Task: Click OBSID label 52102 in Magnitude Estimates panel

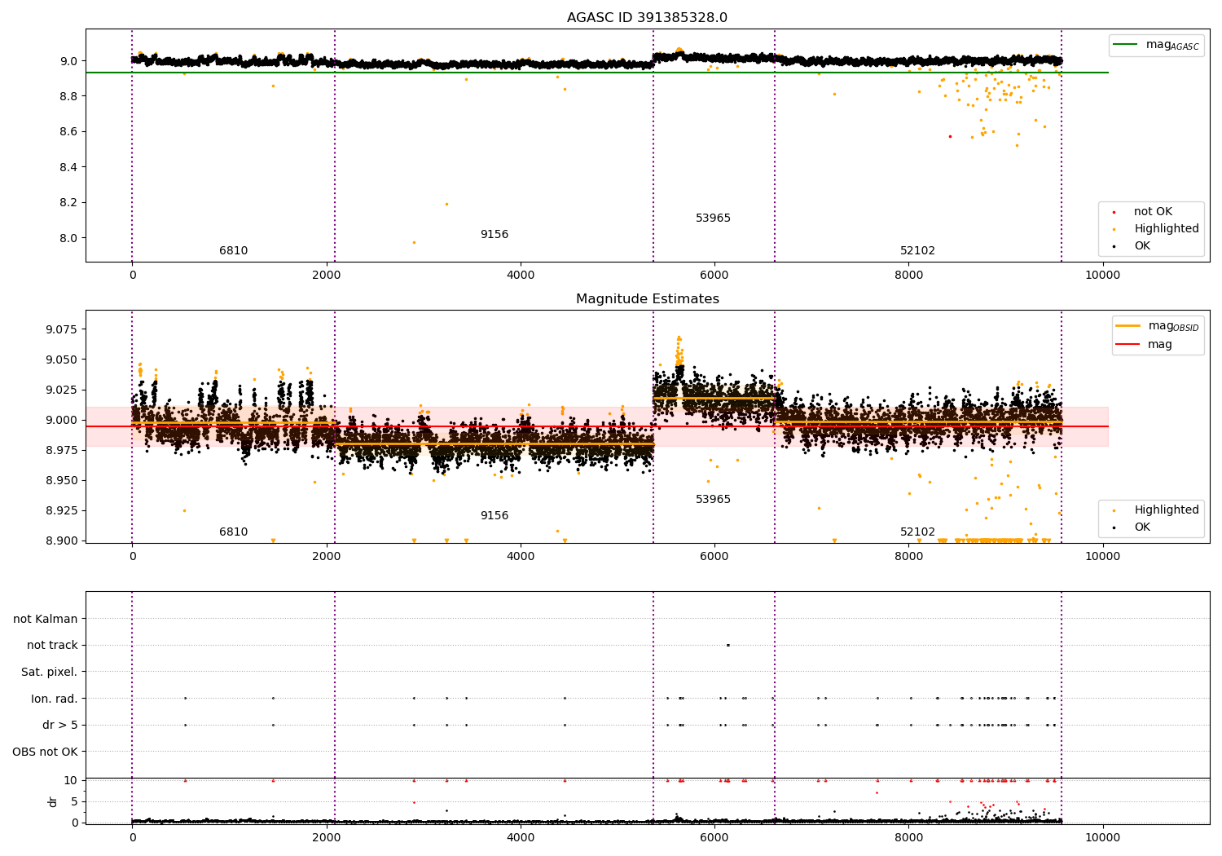Action: pyautogui.click(x=917, y=532)
